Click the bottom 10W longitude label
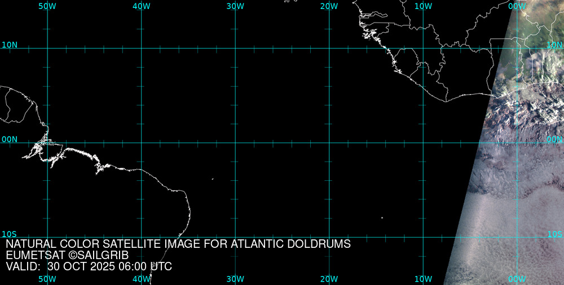The height and width of the screenshot is (285, 564). pos(423,279)
